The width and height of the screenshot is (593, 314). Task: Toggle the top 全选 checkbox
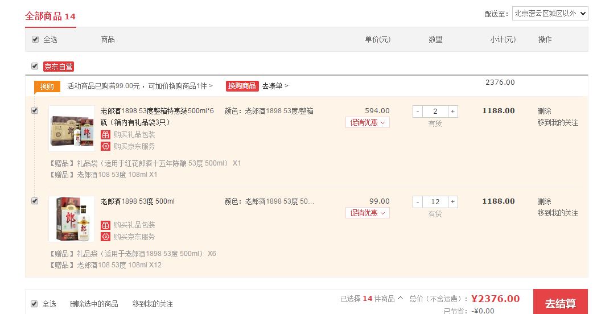[x=35, y=39]
